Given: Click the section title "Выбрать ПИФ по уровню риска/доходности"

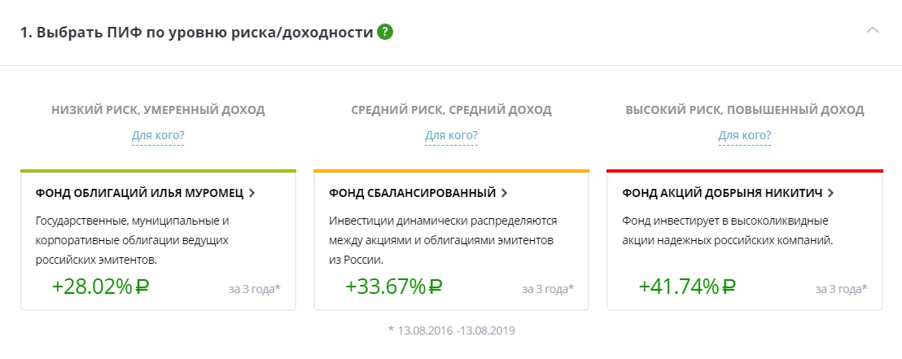Looking at the screenshot, I should pos(197,33).
